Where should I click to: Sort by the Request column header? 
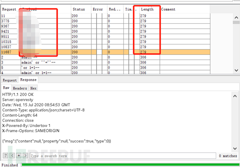10,9
